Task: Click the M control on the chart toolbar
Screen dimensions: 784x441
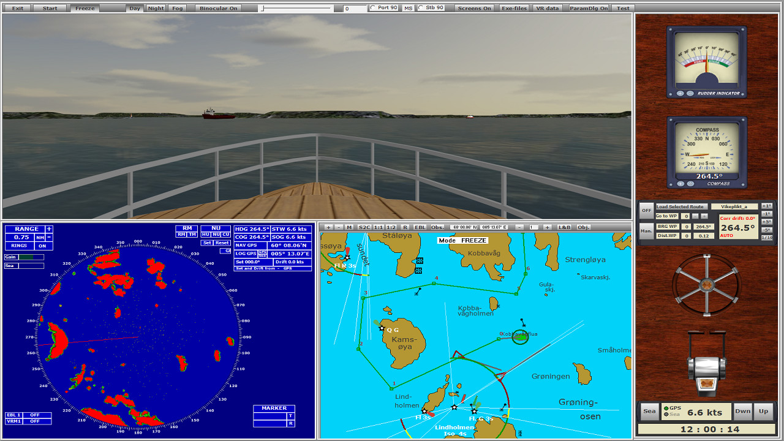Action: coord(349,227)
